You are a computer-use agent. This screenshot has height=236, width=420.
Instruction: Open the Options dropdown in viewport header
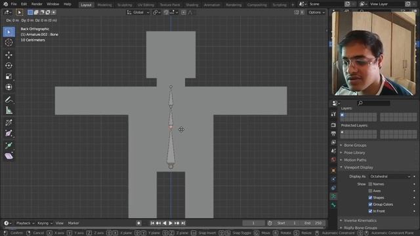point(316,12)
